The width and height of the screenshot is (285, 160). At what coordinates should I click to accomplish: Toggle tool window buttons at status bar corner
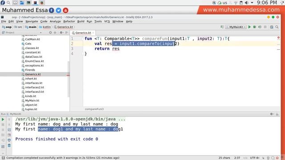(x=3, y=158)
